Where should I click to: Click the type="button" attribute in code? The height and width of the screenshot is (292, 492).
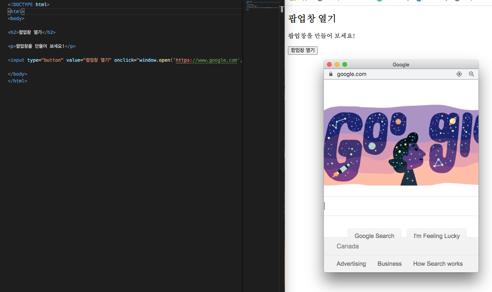pyautogui.click(x=45, y=60)
